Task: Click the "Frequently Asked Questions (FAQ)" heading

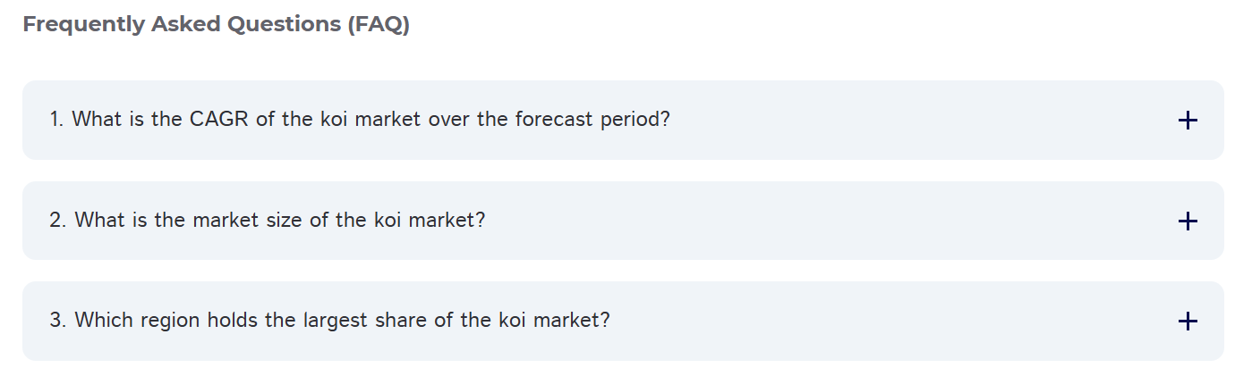Action: (216, 25)
